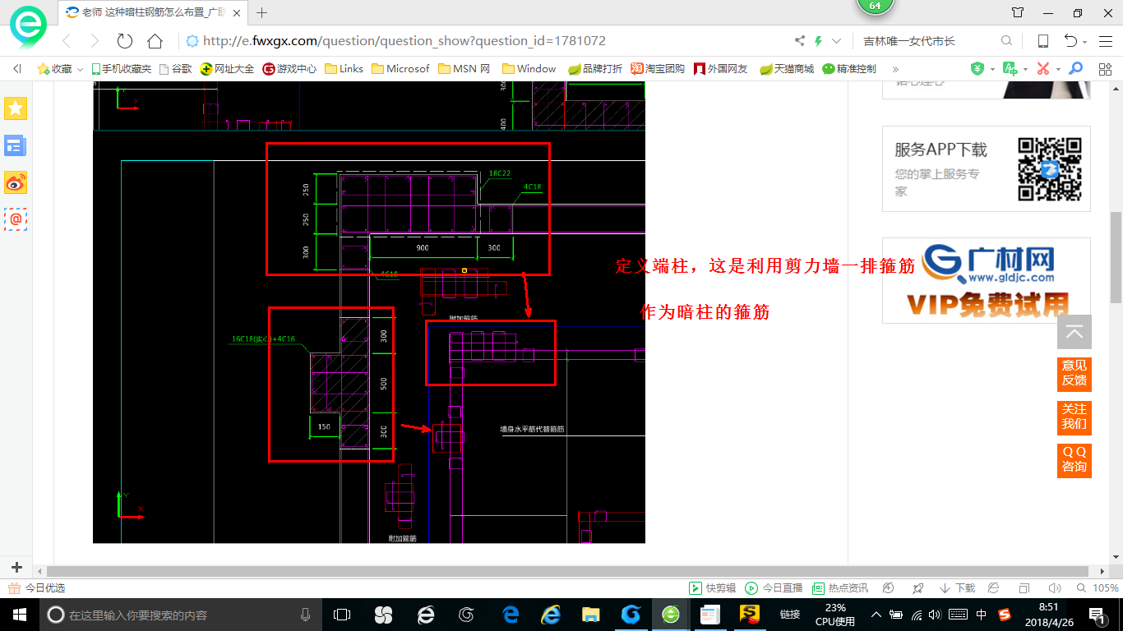Screen dimensions: 1123x631
Task: Click the 360 browser logo
Action: pos(28,29)
